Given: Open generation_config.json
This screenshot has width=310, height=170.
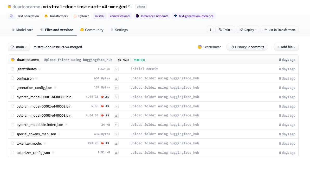Looking at the screenshot, I should point(34,88).
